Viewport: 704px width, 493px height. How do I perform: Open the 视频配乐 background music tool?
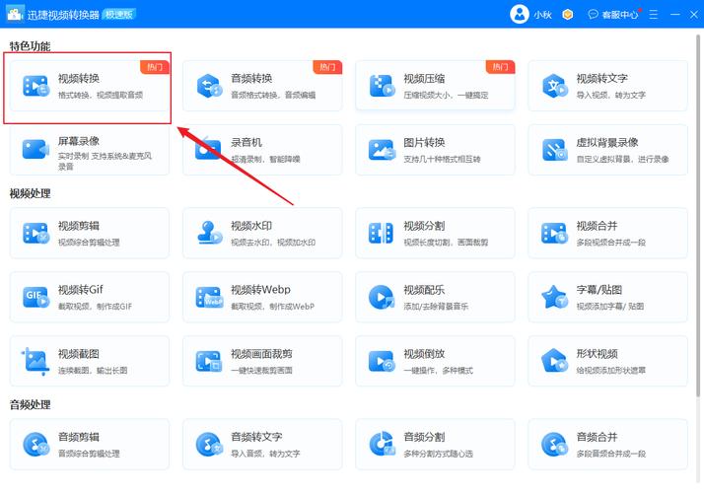tap(434, 297)
